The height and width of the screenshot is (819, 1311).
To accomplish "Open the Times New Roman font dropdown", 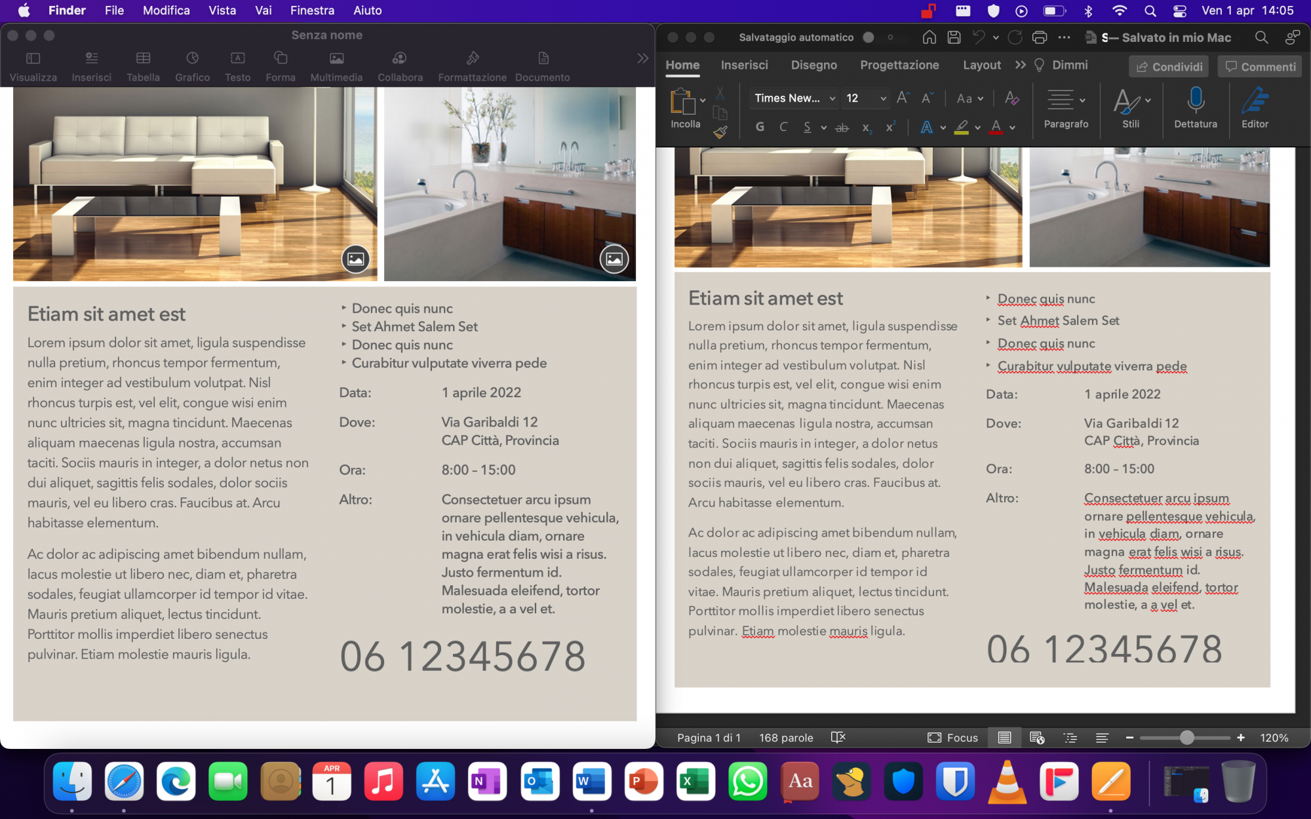I will [x=832, y=98].
